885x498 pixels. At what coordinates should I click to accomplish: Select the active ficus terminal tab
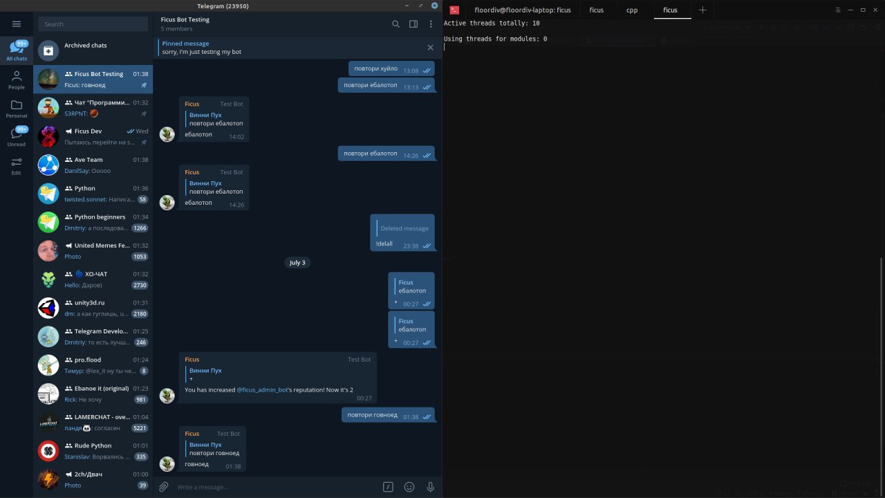point(670,10)
